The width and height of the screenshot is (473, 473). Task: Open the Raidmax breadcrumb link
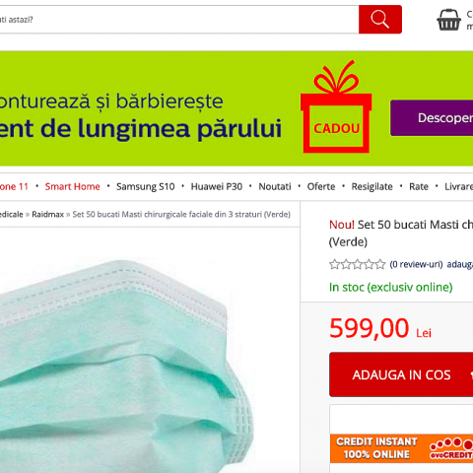tap(47, 215)
